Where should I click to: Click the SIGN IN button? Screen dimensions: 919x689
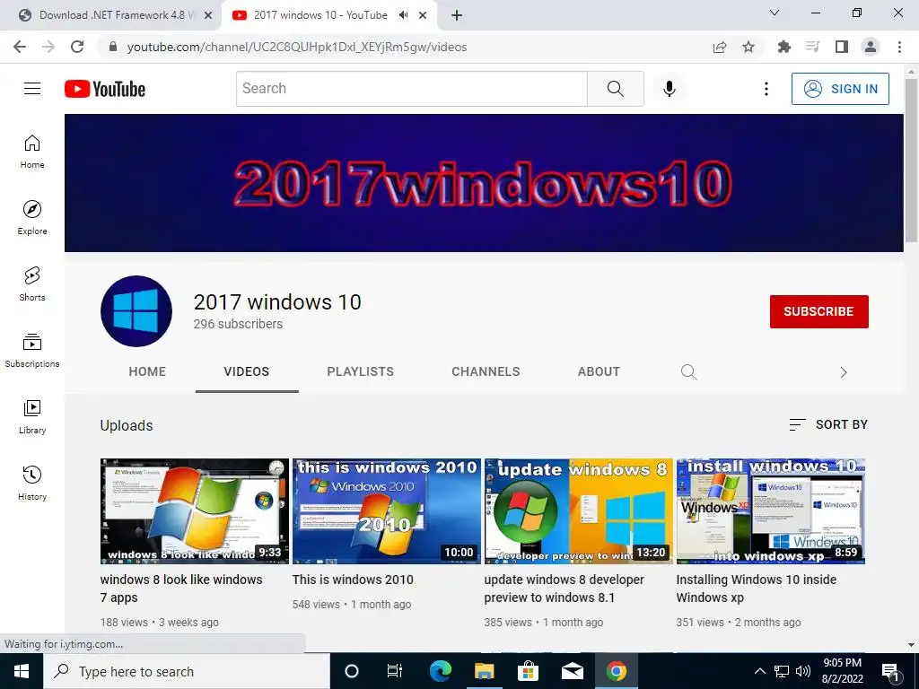(x=840, y=89)
